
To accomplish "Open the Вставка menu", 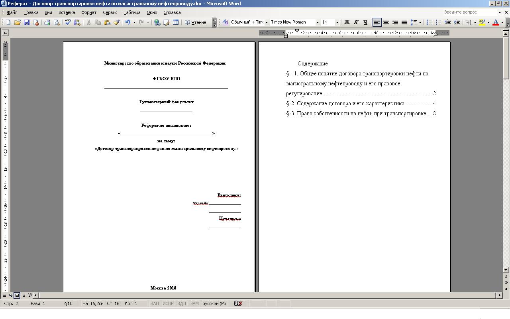I will pos(67,12).
